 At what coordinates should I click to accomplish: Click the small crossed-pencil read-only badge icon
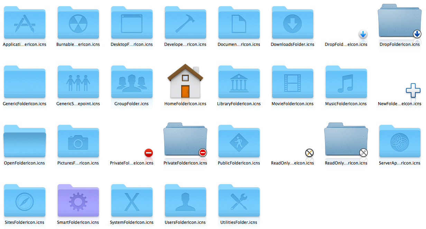point(309,153)
